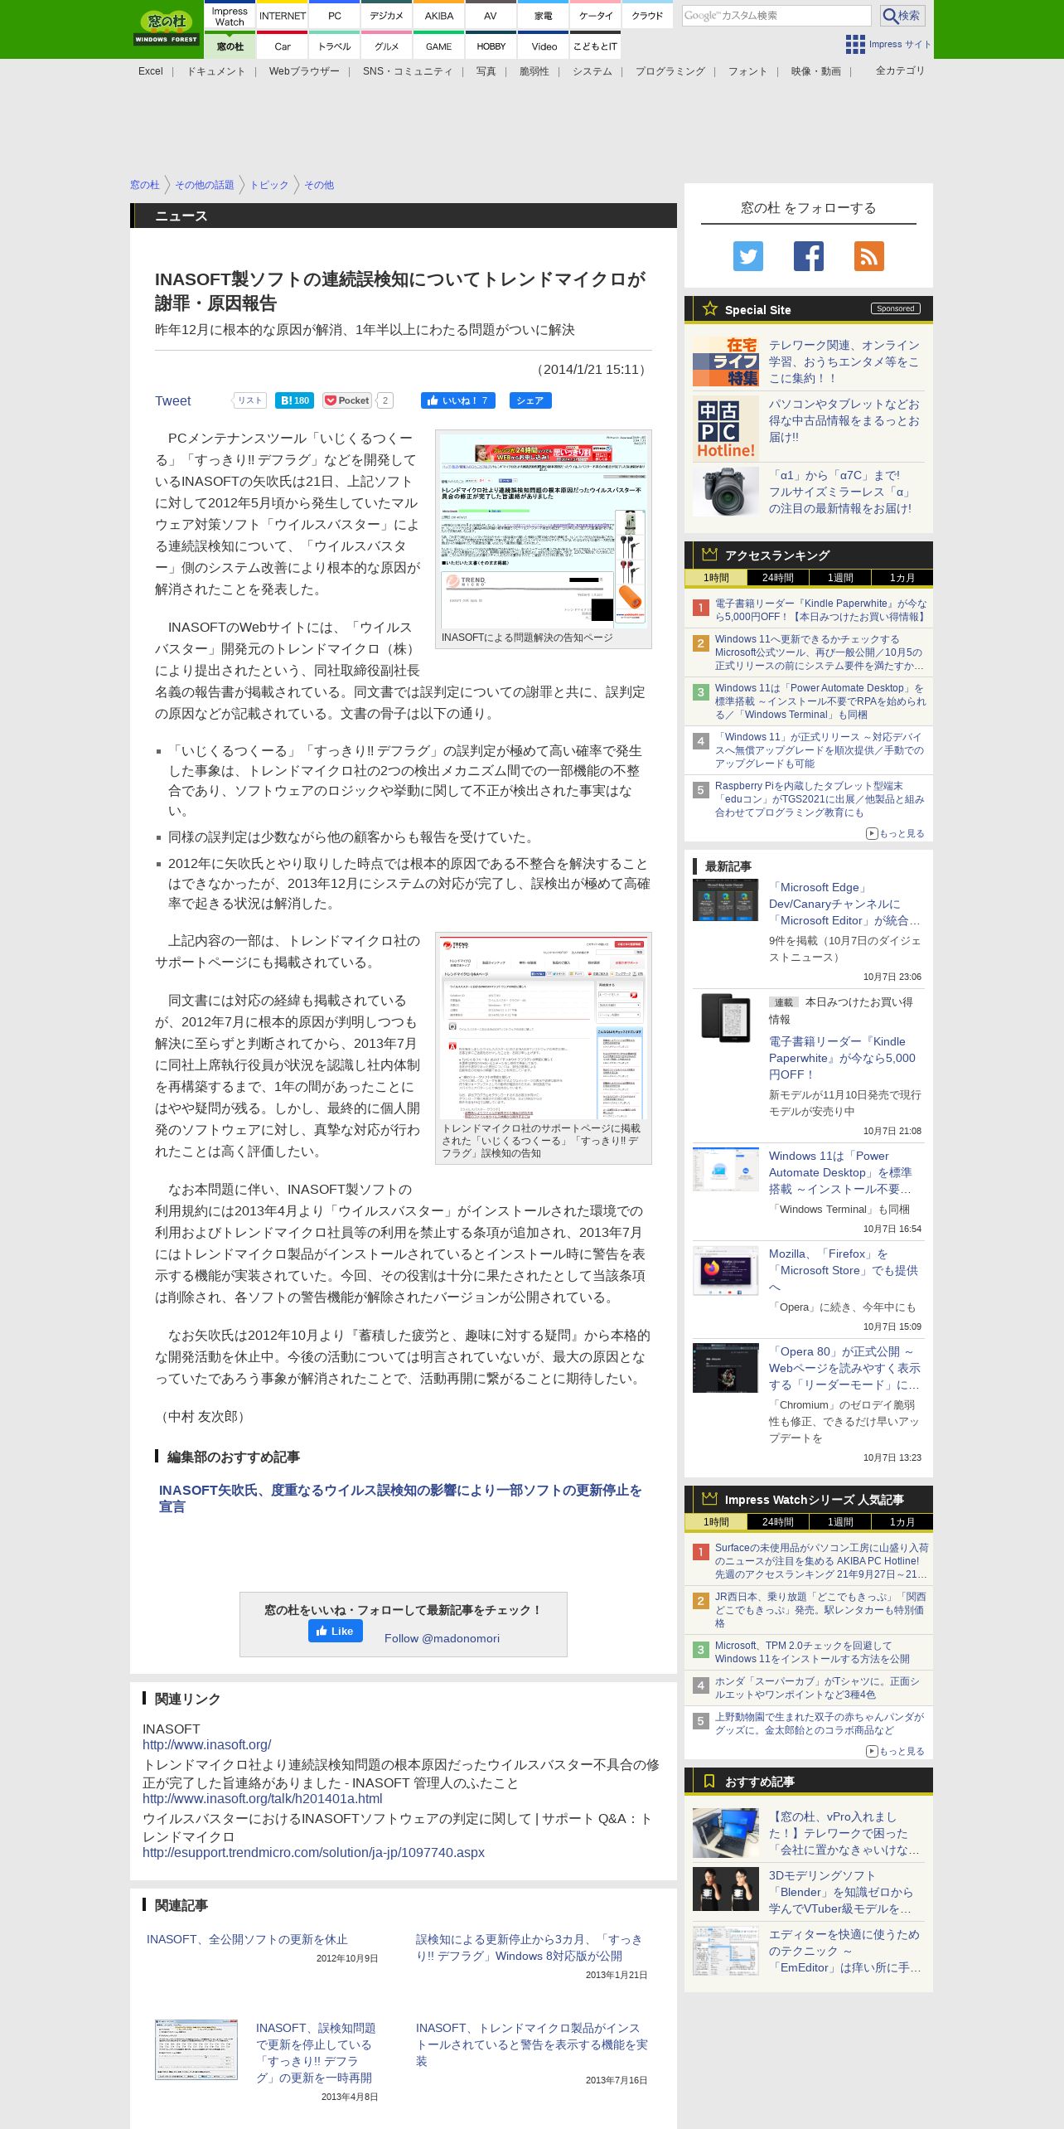Click the blue シェア share button
This screenshot has height=2129, width=1064.
point(530,400)
